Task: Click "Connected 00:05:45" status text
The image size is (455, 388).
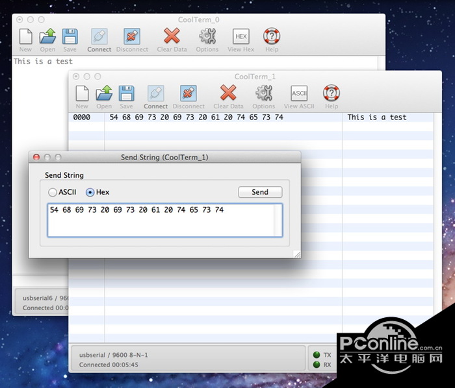Action: pos(109,365)
